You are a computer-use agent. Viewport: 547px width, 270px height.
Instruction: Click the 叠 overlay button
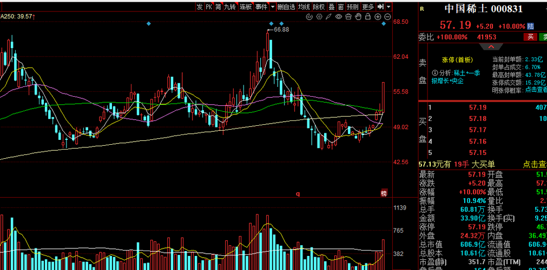click(x=332, y=6)
